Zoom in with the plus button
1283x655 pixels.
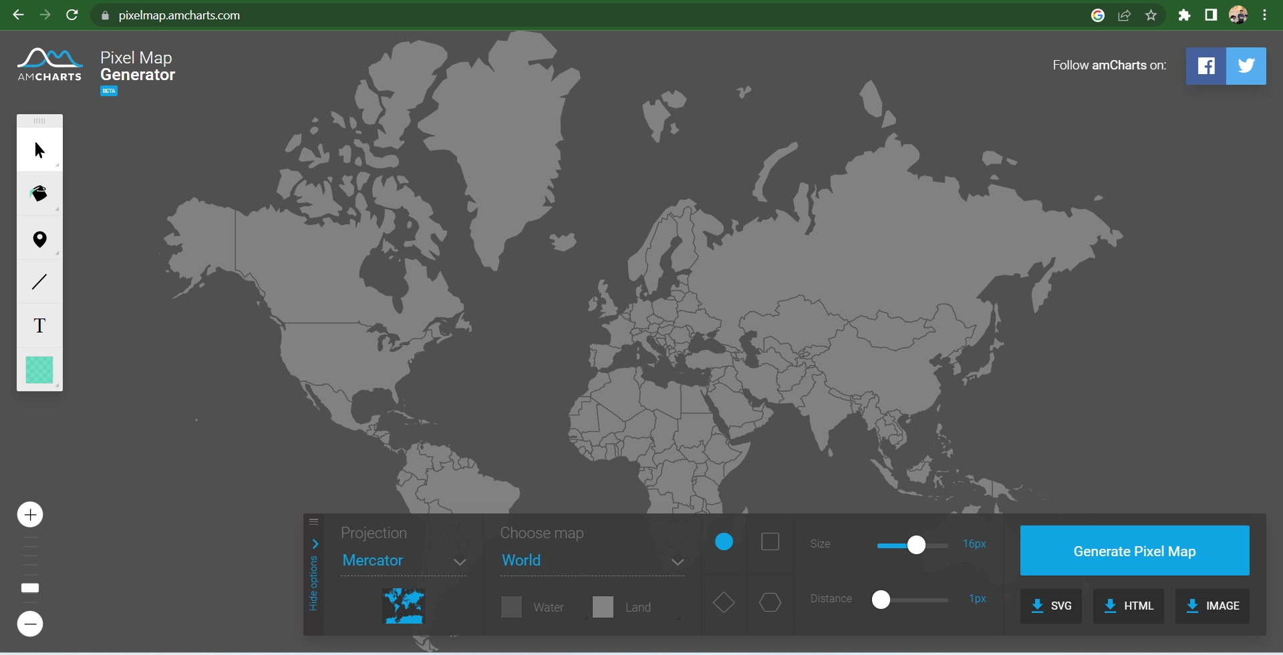coord(30,515)
